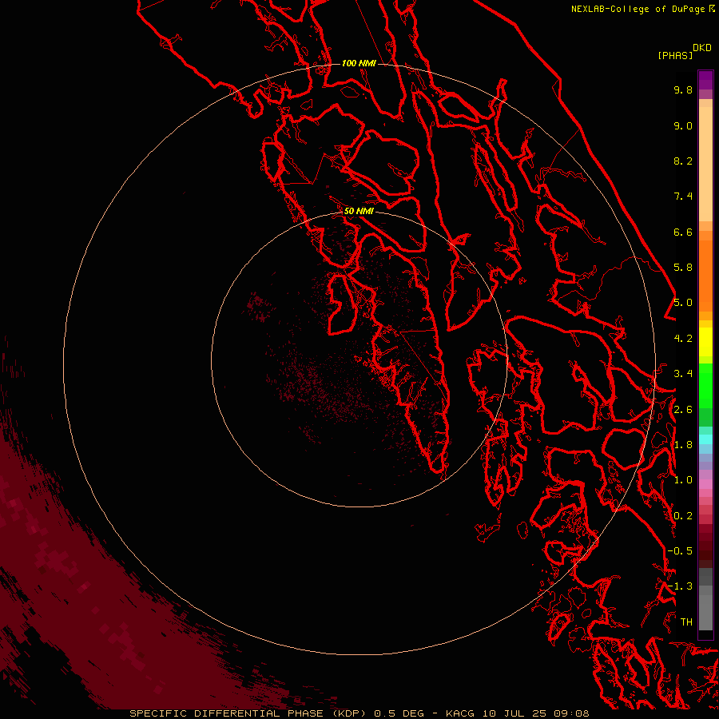Click the 6.6 value on the color scale
The image size is (719, 719).
[x=683, y=232]
